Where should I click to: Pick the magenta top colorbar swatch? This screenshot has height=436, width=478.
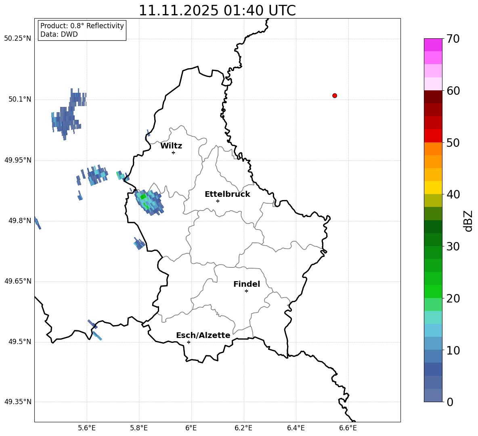point(433,45)
